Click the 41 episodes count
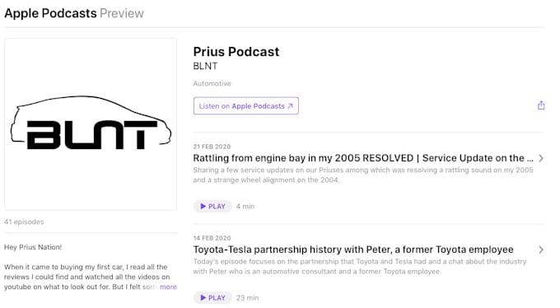 [24, 222]
